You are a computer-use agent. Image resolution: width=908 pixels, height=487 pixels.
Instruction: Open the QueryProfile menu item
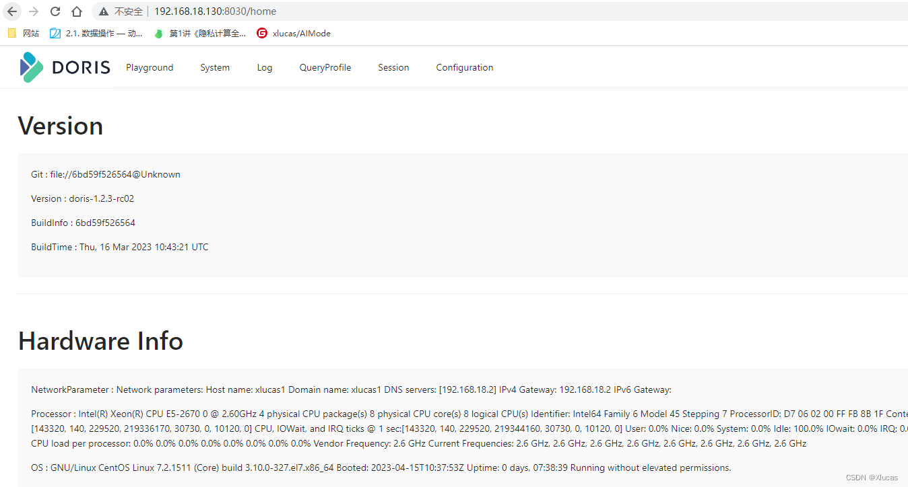(325, 67)
